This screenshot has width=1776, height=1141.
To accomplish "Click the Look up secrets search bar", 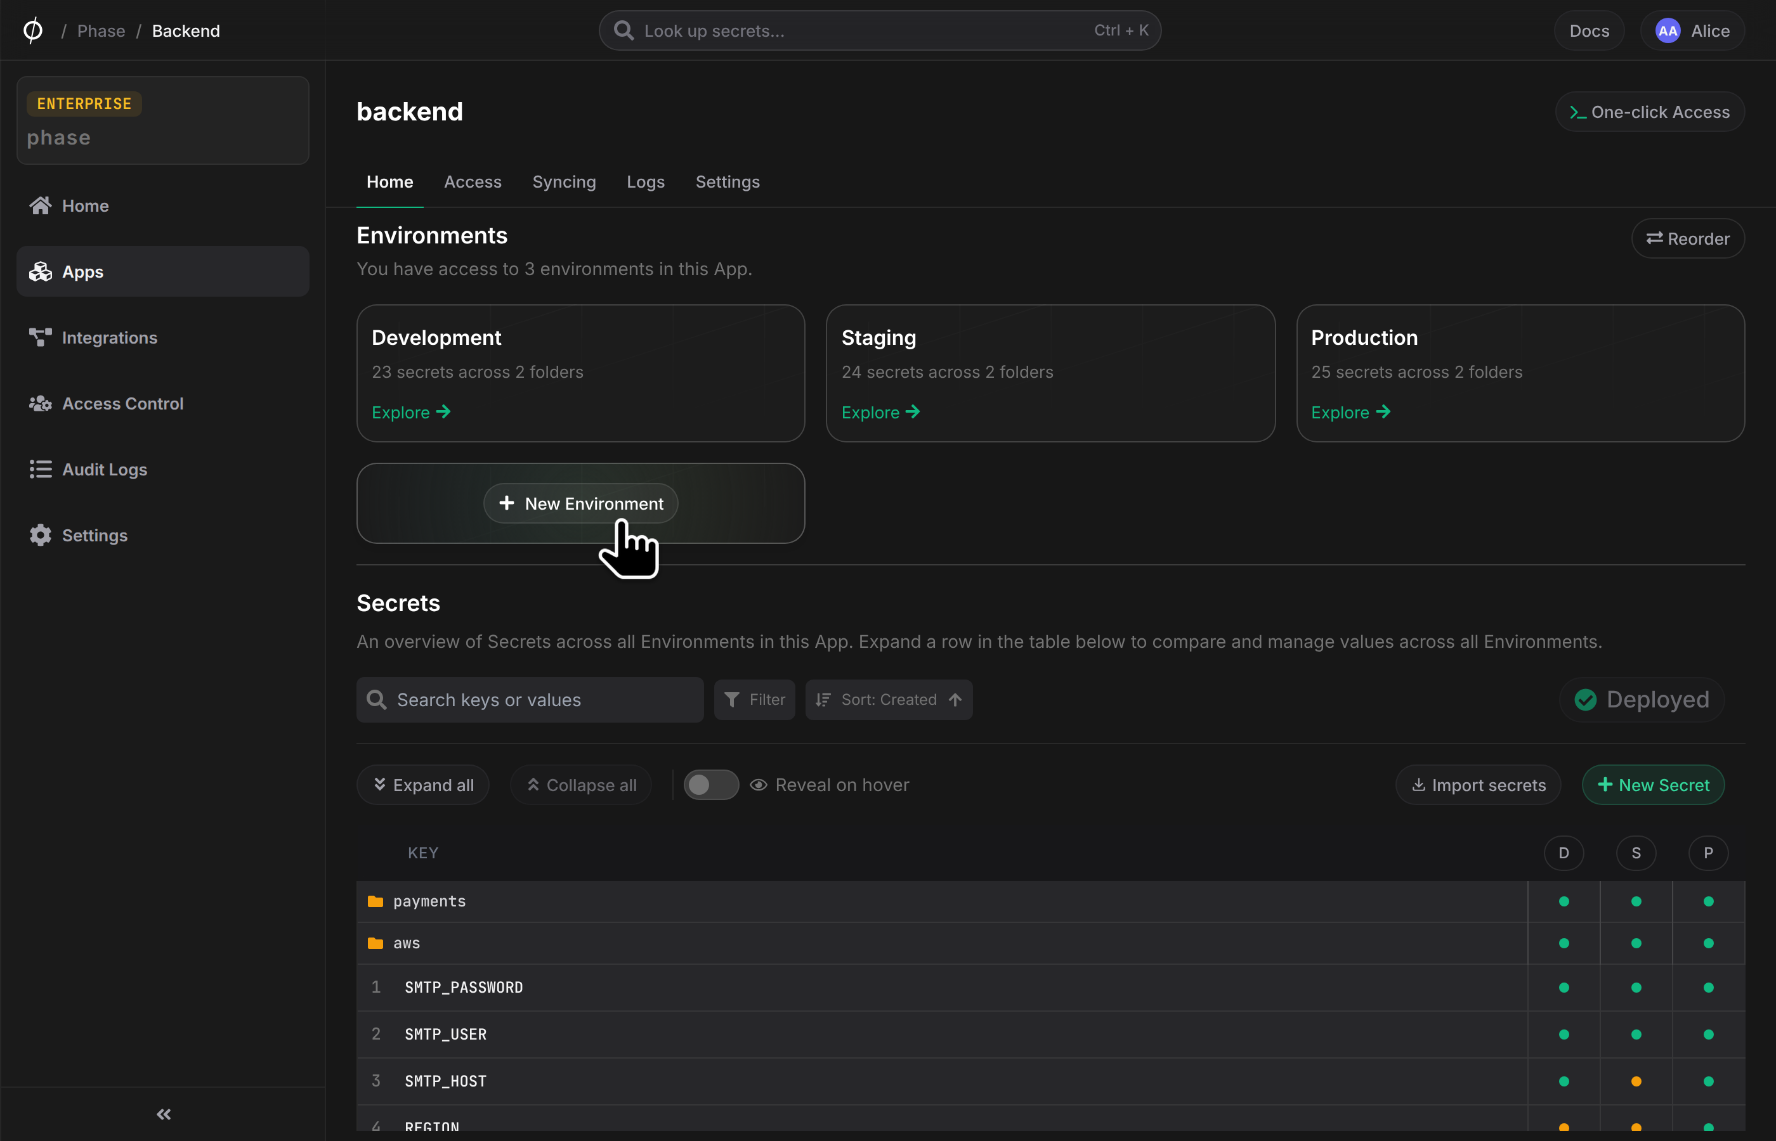I will pyautogui.click(x=880, y=30).
